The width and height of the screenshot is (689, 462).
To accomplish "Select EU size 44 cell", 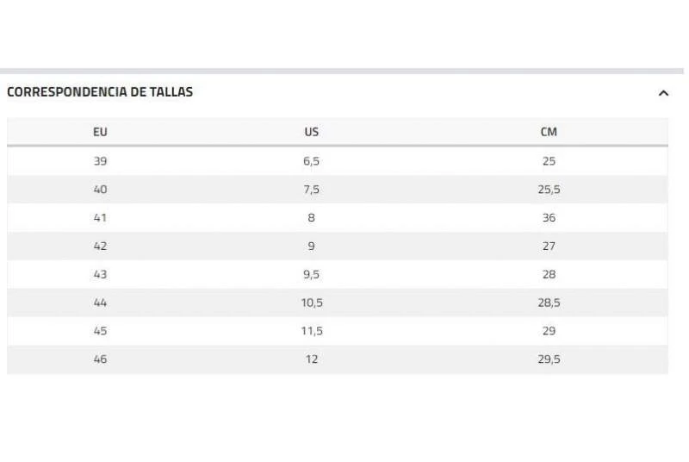I will tap(100, 303).
